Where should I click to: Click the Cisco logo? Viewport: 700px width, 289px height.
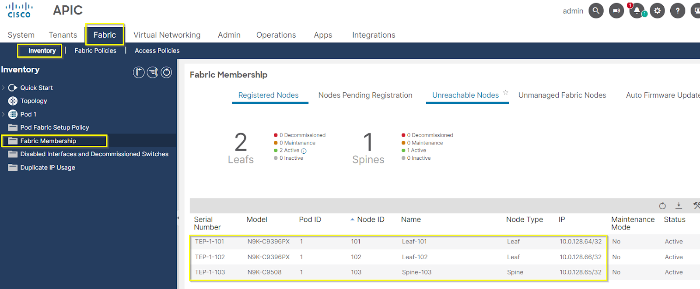(x=19, y=10)
